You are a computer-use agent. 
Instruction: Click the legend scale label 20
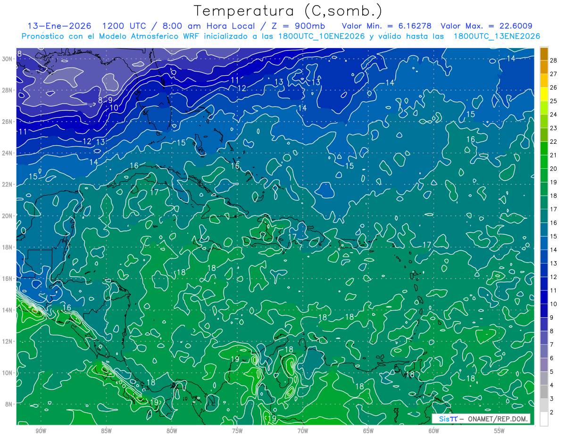pyautogui.click(x=554, y=169)
